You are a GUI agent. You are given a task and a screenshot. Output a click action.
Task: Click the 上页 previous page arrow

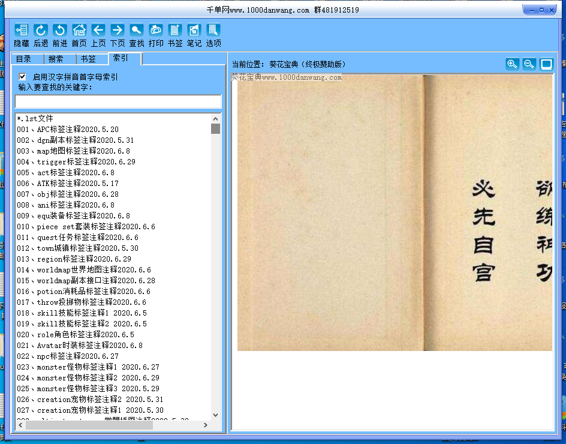98,31
